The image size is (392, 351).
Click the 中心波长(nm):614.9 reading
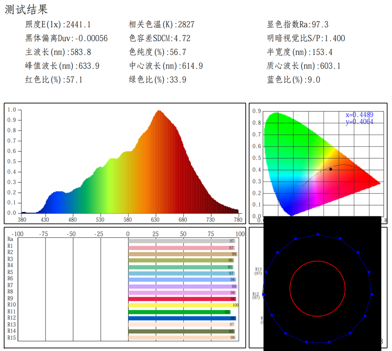166,66
